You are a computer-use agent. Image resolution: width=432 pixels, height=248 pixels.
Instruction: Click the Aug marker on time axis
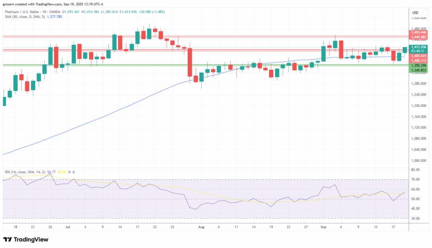[x=201, y=227]
